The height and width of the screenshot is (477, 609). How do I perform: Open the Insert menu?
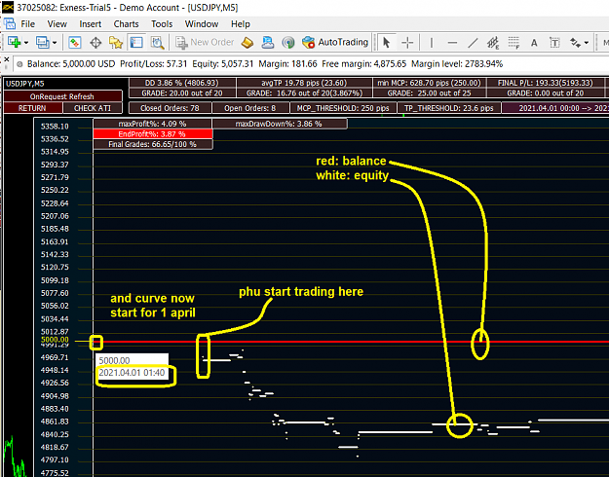coord(90,24)
